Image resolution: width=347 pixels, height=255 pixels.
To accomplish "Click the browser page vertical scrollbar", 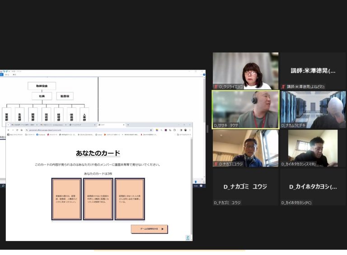I will click(192, 188).
